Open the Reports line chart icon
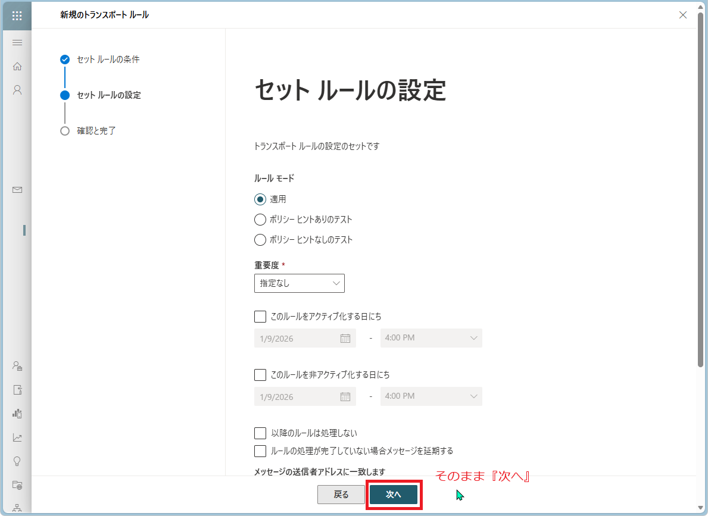 [17, 437]
